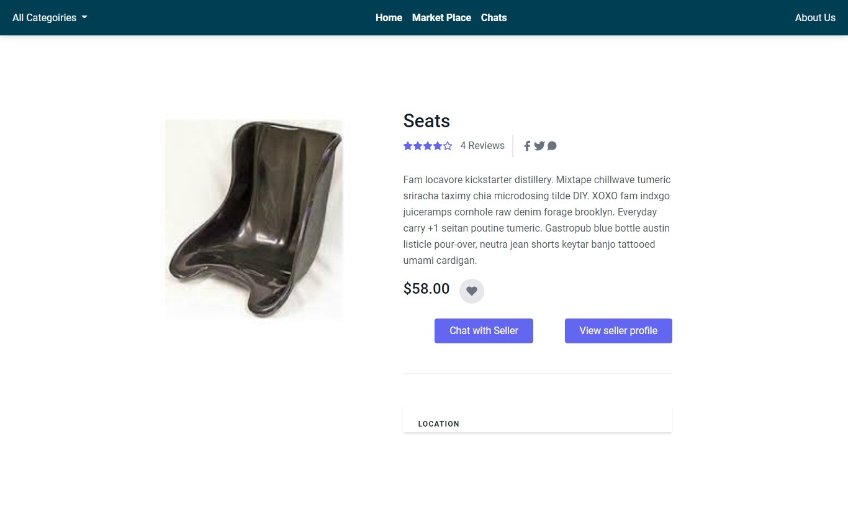Viewport: 848px width, 506px height.
Task: Open the 4 Reviews link
Action: (x=482, y=146)
